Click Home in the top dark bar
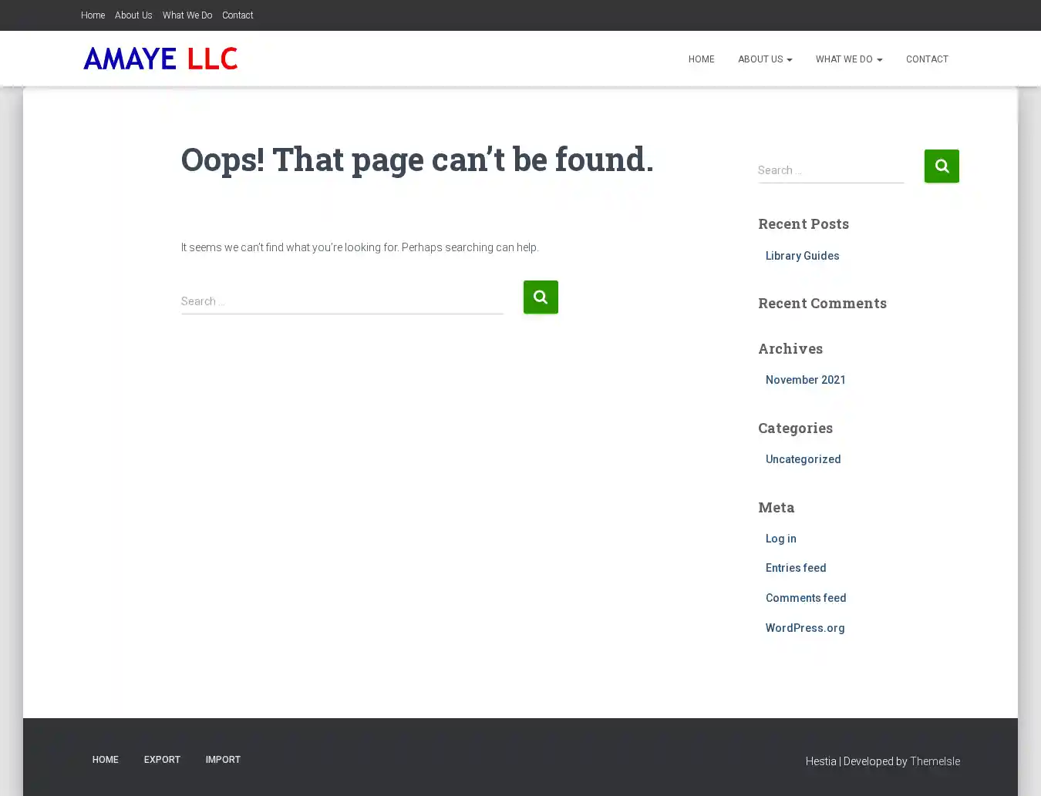 (x=93, y=15)
